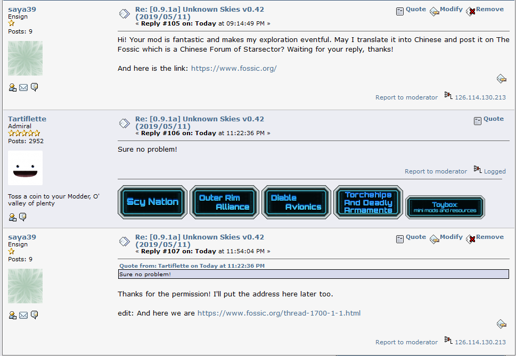The width and height of the screenshot is (516, 356).
Task: Click the view profile icon under Tartiflette
Action: point(13,217)
